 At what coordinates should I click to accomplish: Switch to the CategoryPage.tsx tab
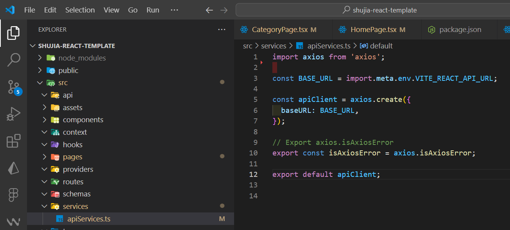[x=283, y=30]
